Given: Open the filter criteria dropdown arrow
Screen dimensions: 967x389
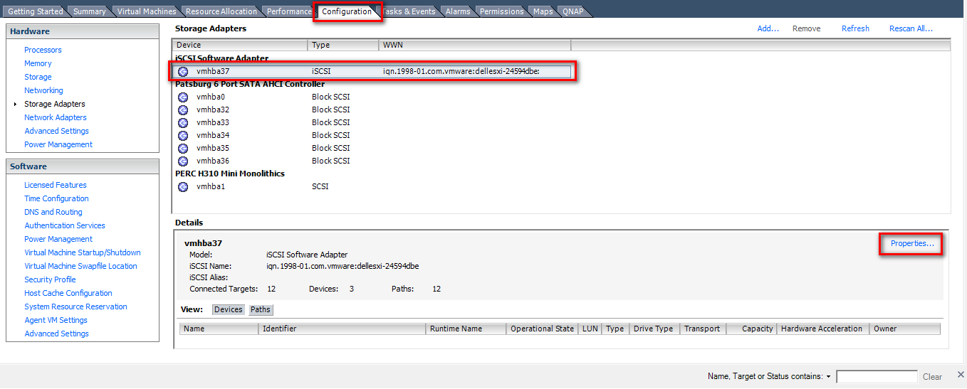Looking at the screenshot, I should [x=828, y=376].
